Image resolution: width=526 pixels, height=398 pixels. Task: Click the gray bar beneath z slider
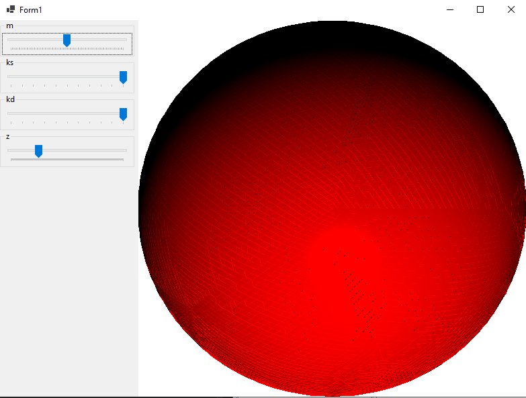(67, 160)
